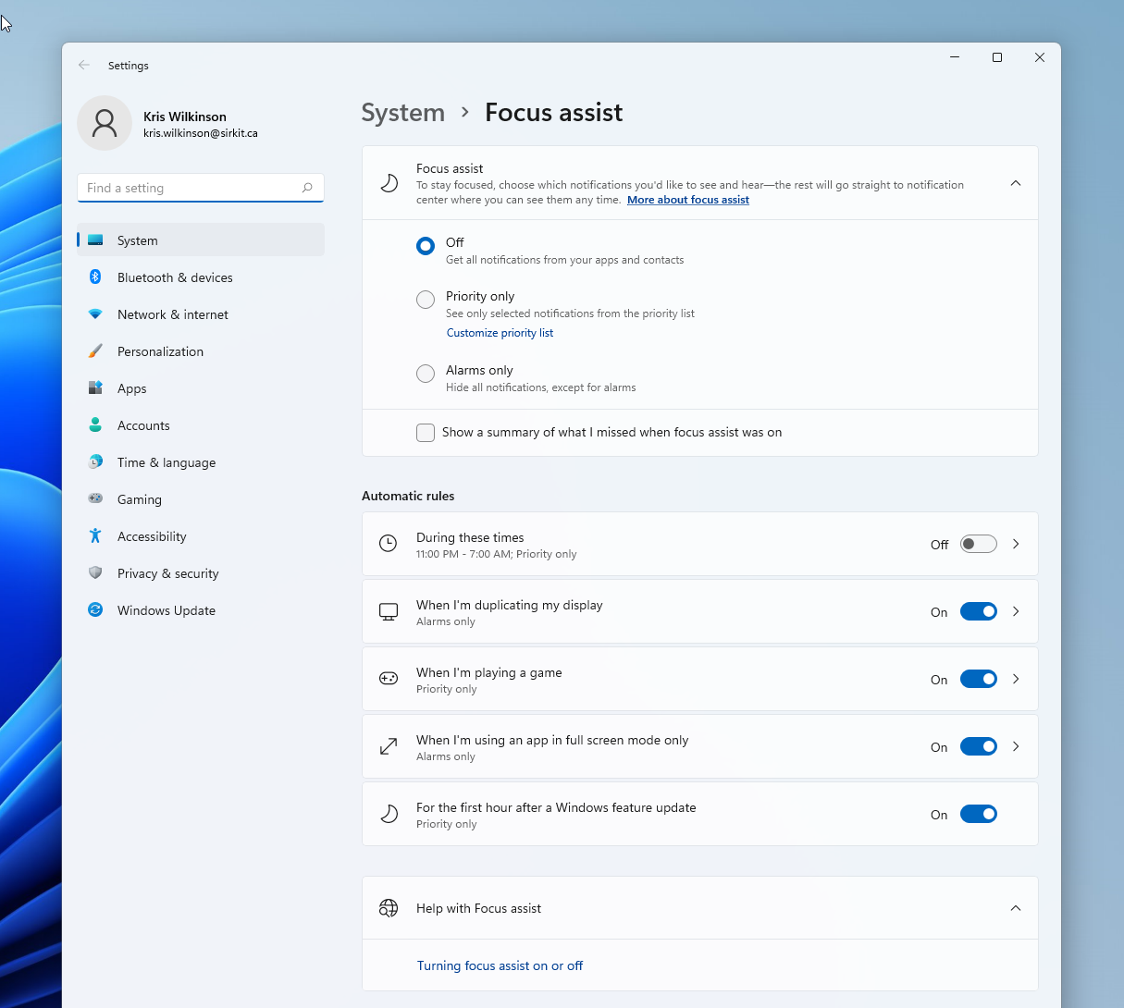Screen dimensions: 1124x1008
Task: Click the search magnifier icon
Action: (x=307, y=188)
